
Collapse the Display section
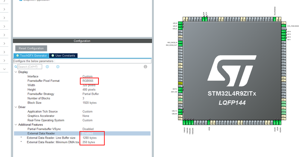[x=16, y=72]
